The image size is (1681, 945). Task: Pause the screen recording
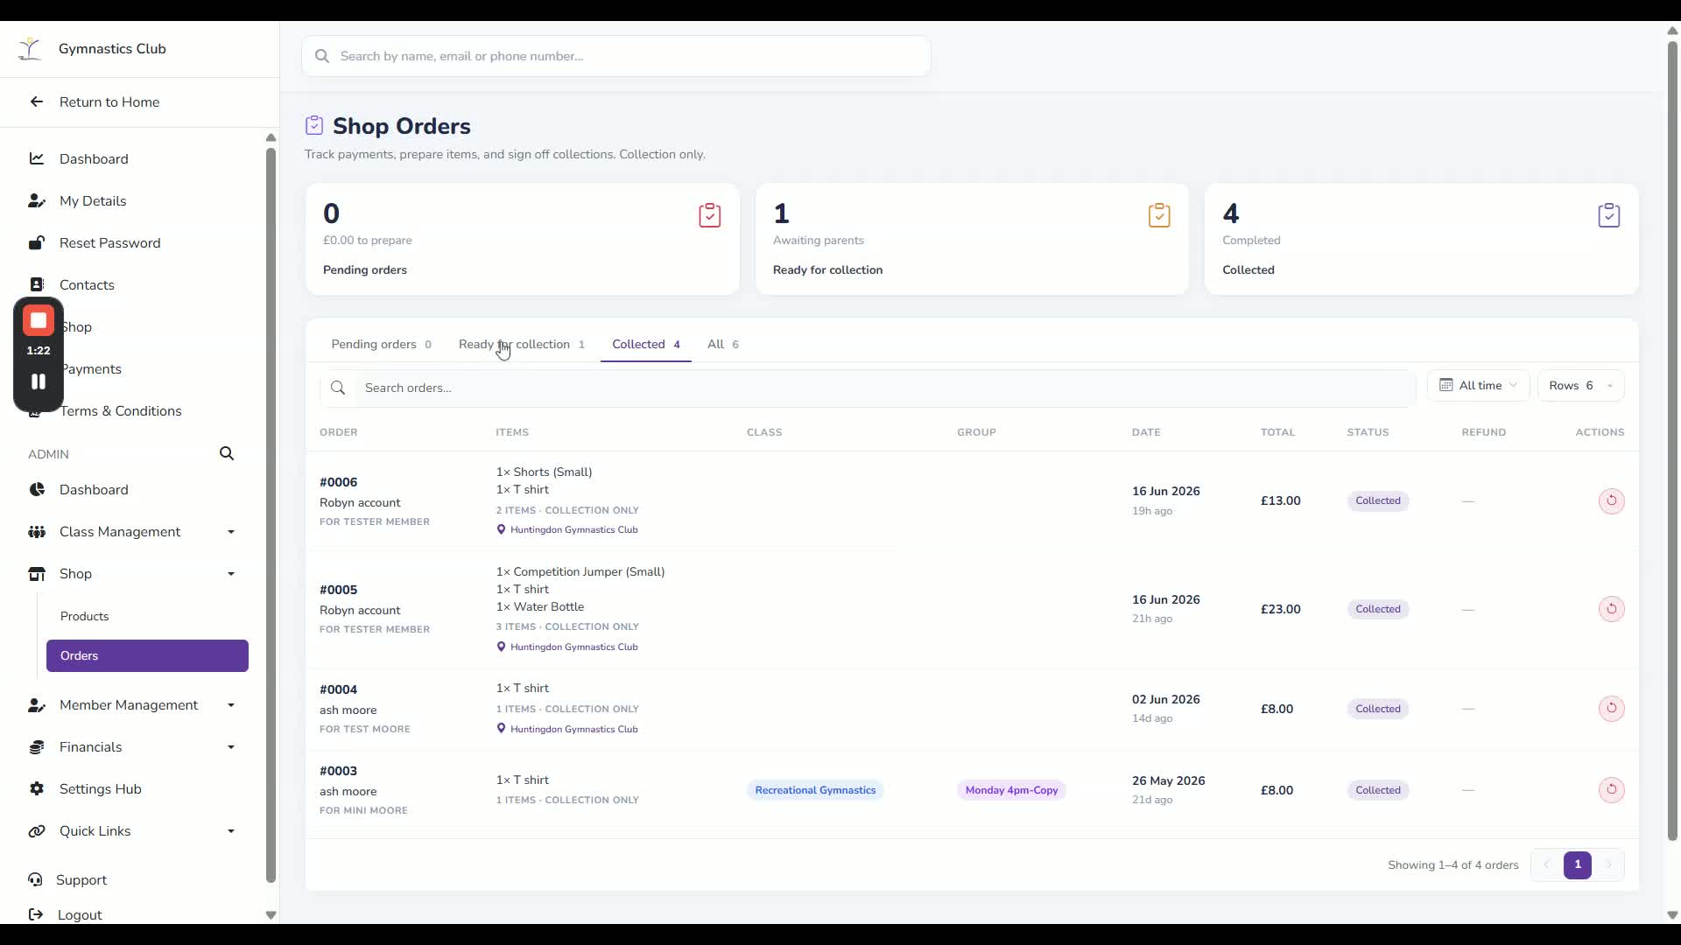(39, 381)
